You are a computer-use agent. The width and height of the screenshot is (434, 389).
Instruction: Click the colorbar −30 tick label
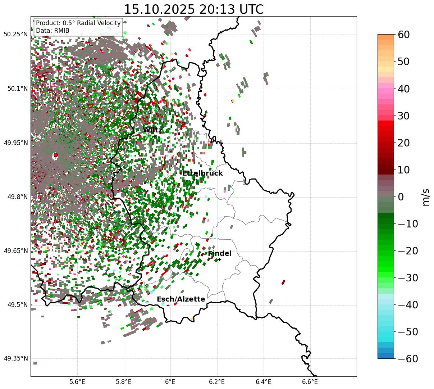[408, 278]
